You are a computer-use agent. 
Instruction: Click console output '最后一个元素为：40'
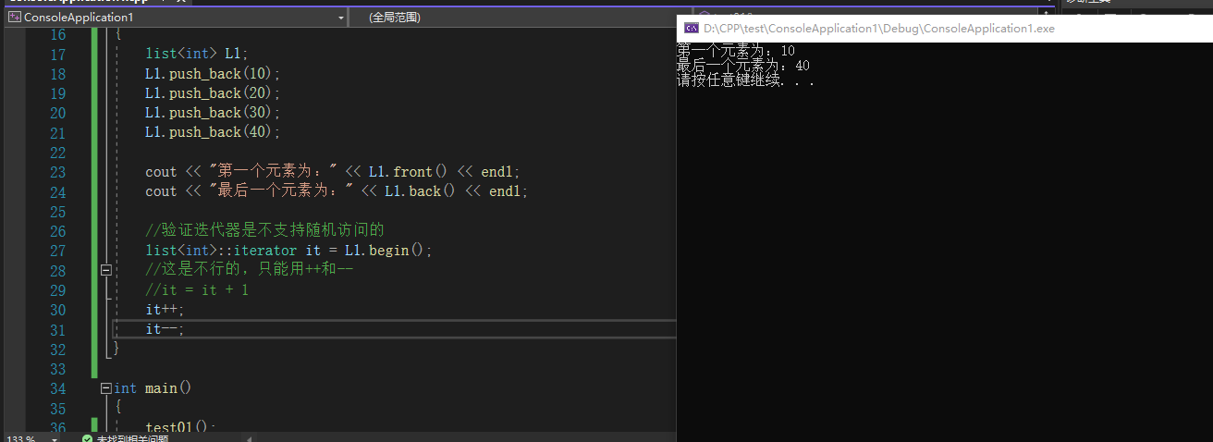click(x=743, y=66)
